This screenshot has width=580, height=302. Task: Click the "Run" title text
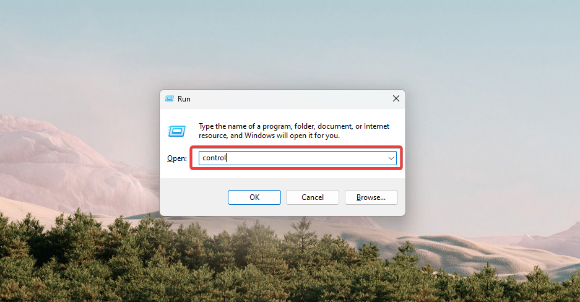click(184, 98)
